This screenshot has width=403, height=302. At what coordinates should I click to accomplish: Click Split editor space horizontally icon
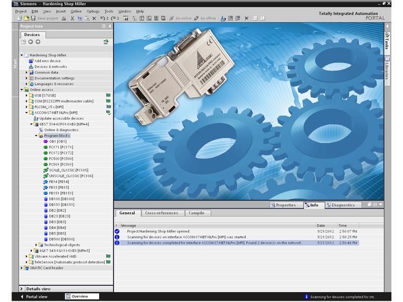tap(255, 18)
